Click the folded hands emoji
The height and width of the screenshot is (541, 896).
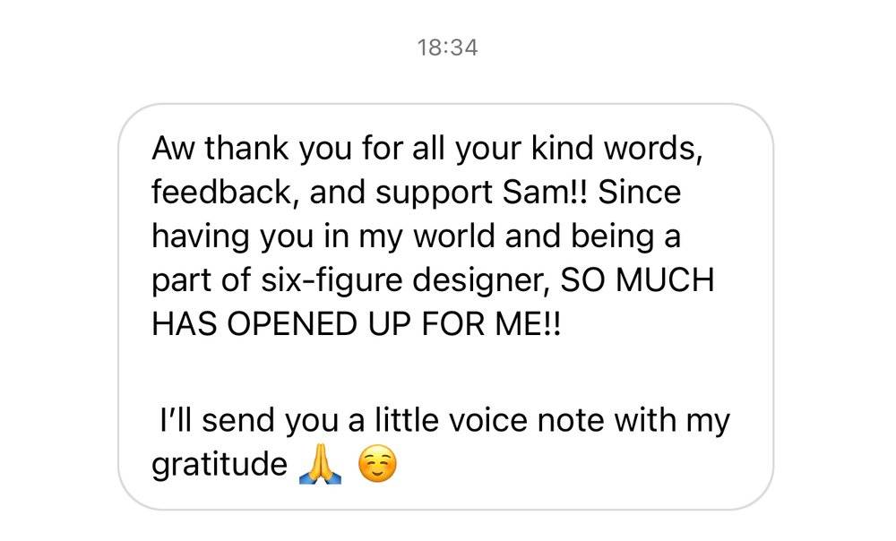click(320, 465)
